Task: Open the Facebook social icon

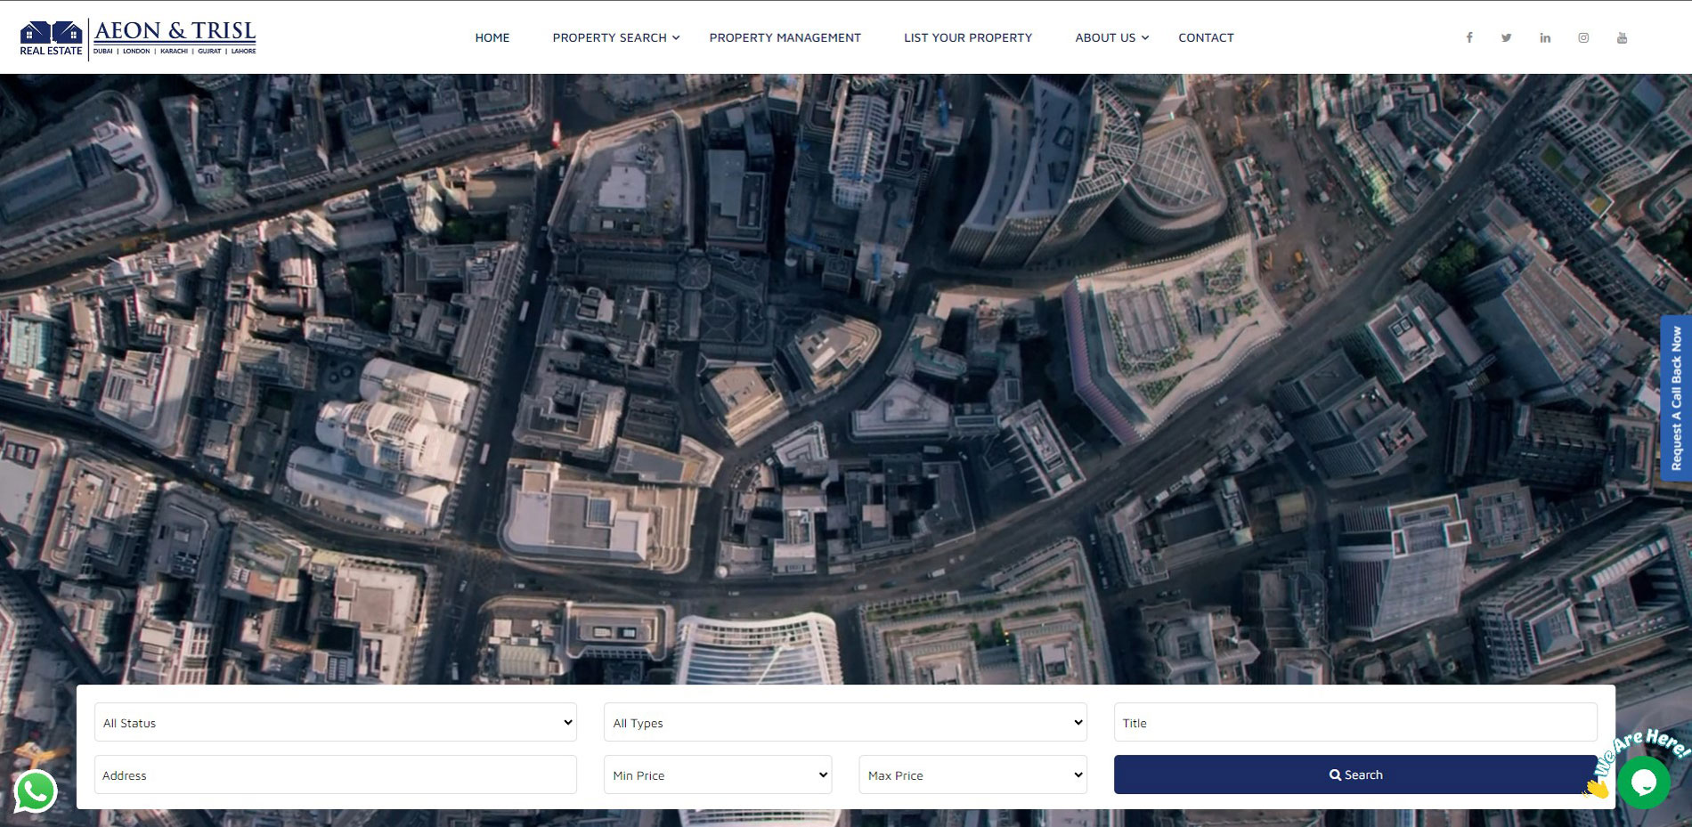Action: pyautogui.click(x=1469, y=37)
